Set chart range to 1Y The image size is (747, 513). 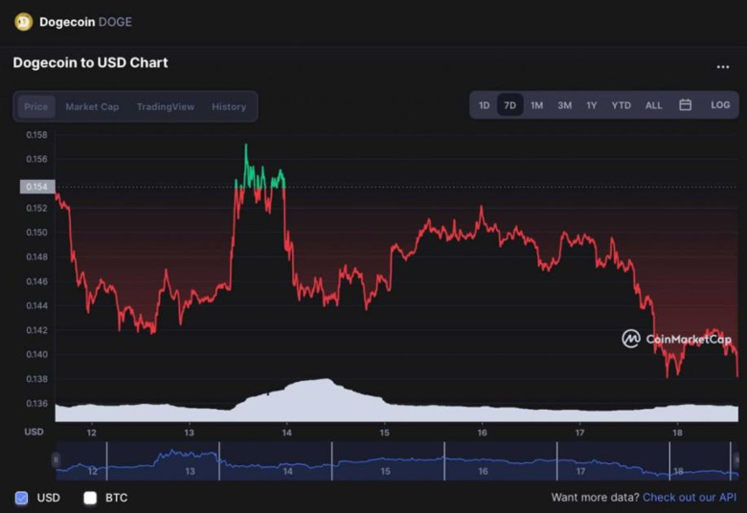(592, 105)
